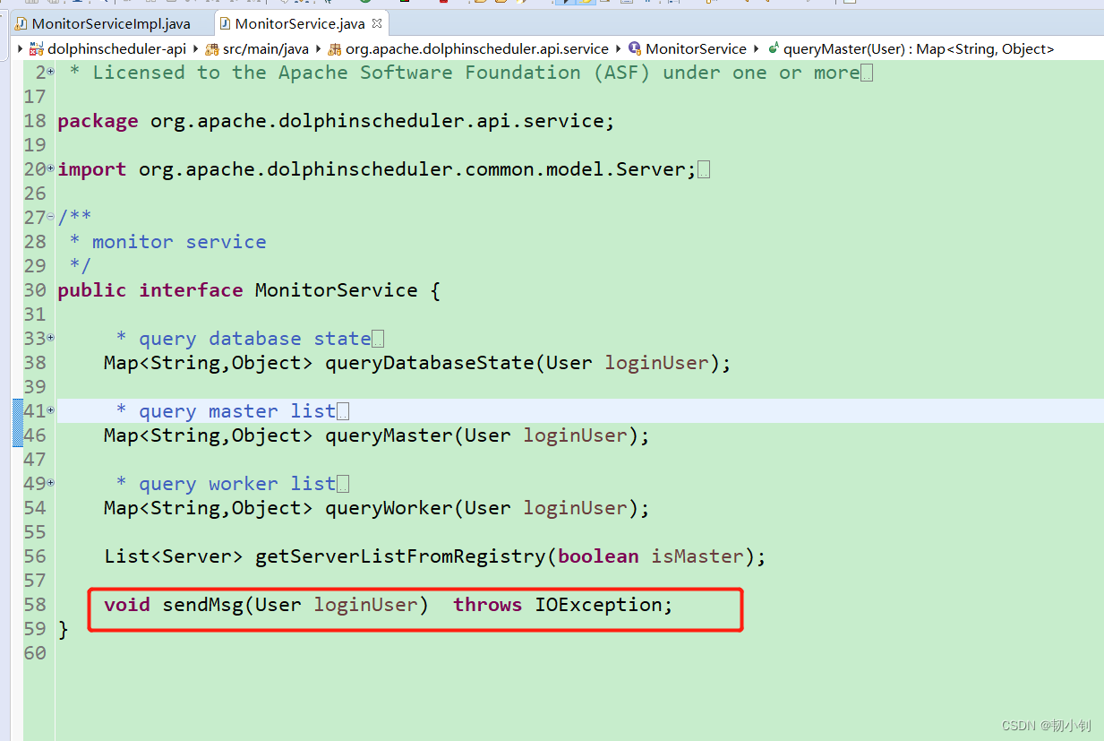Click line number 58 in the ruler
The height and width of the screenshot is (741, 1104).
tap(36, 604)
